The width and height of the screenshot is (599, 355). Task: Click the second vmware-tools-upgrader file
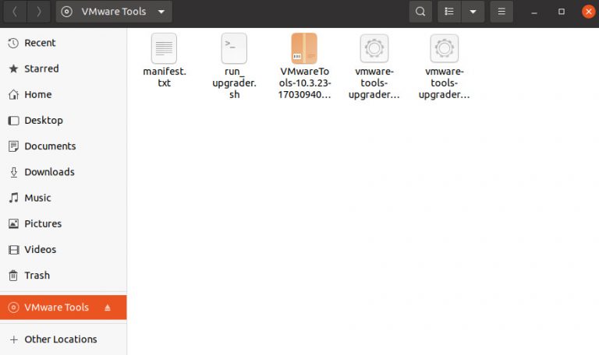pos(445,49)
